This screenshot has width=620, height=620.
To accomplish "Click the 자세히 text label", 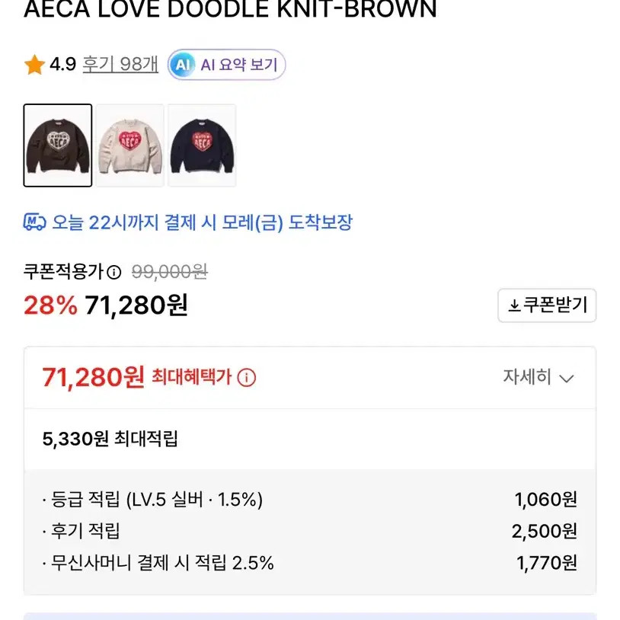I will coord(526,377).
